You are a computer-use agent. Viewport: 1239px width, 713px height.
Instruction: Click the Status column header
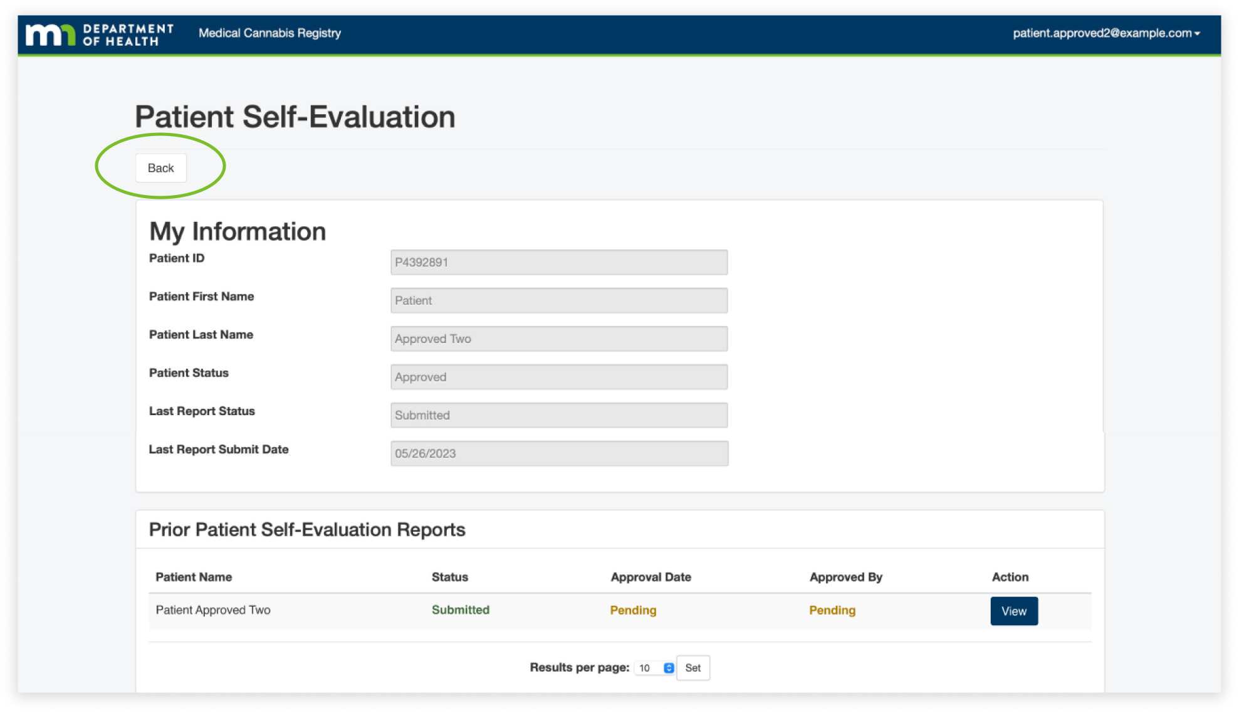449,577
